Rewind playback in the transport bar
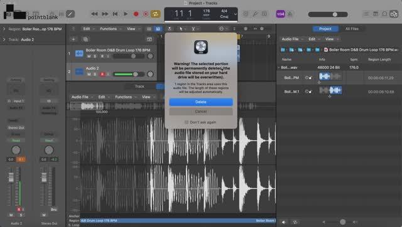This screenshot has height=227, width=402. pyautogui.click(x=94, y=14)
